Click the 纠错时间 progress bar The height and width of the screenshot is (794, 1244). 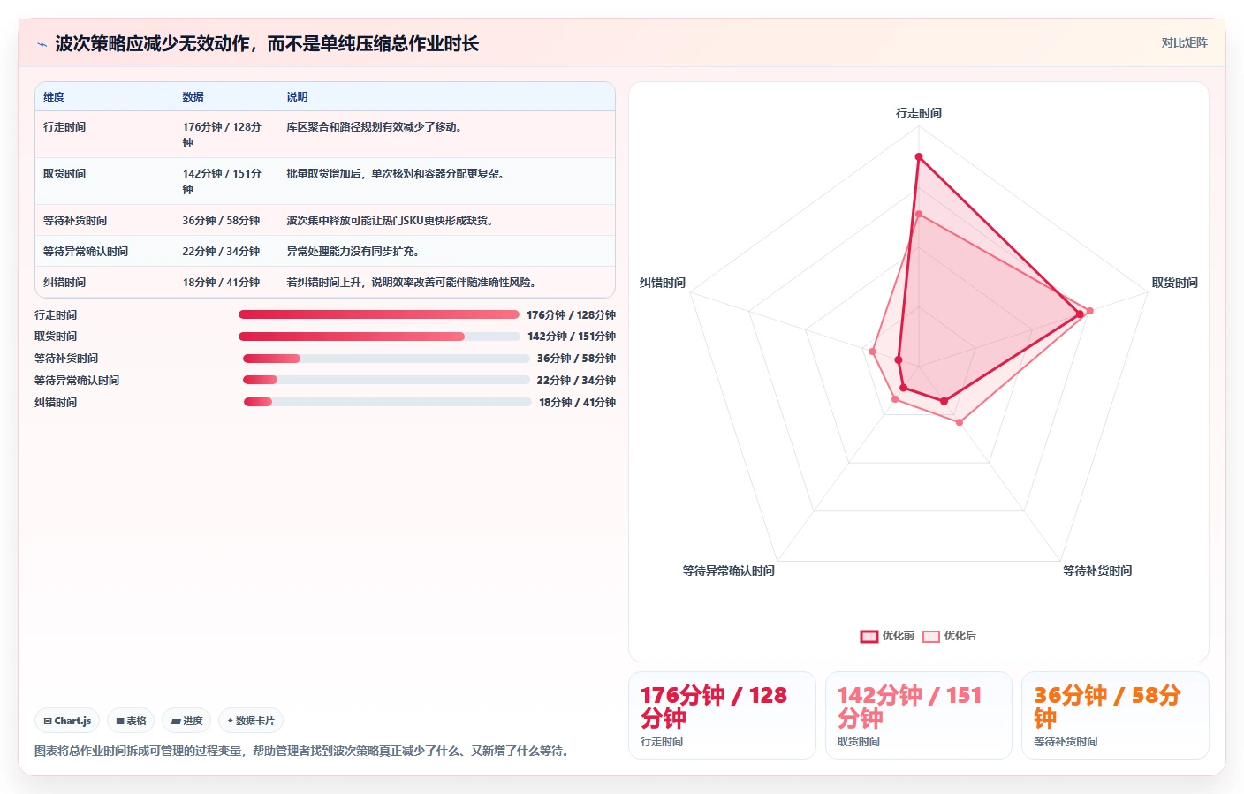click(x=388, y=402)
